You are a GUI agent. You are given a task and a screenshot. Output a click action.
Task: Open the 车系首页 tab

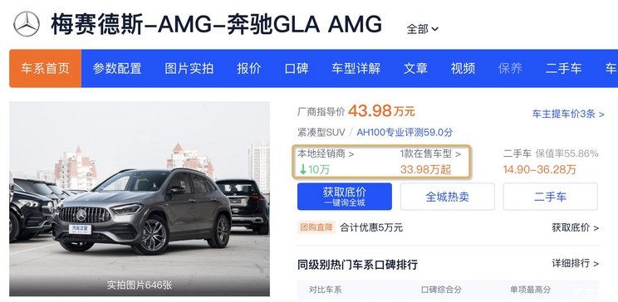(x=46, y=69)
